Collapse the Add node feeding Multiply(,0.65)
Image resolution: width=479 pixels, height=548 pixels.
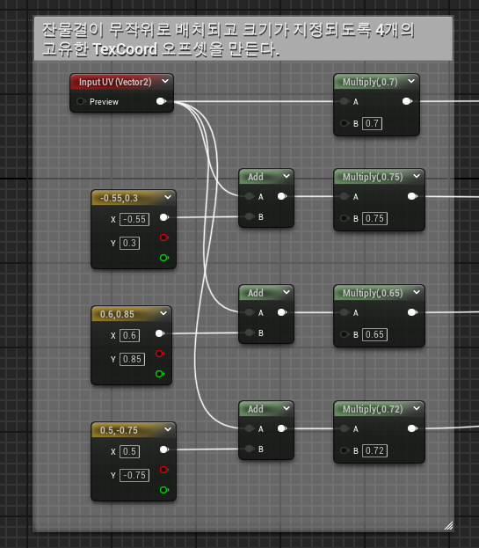287,293
